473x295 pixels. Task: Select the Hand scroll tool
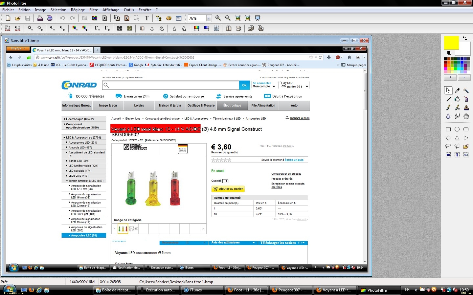click(466, 116)
